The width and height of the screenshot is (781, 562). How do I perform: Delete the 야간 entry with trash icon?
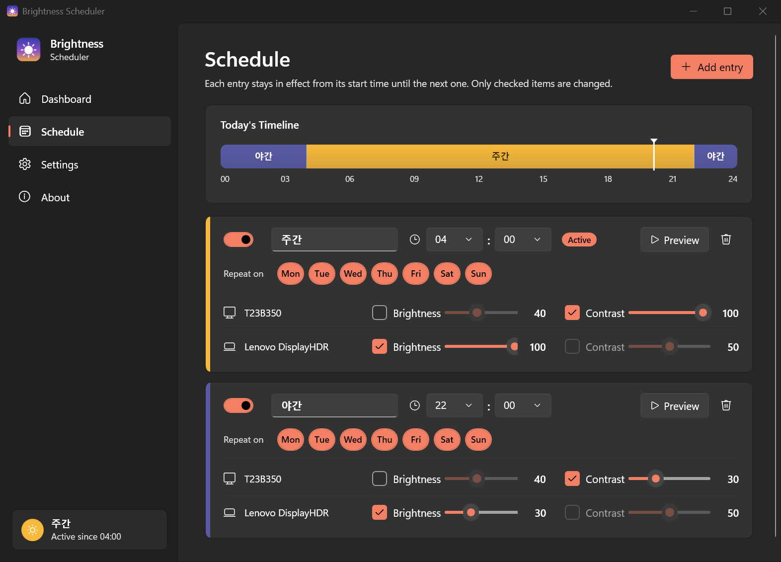pos(726,405)
